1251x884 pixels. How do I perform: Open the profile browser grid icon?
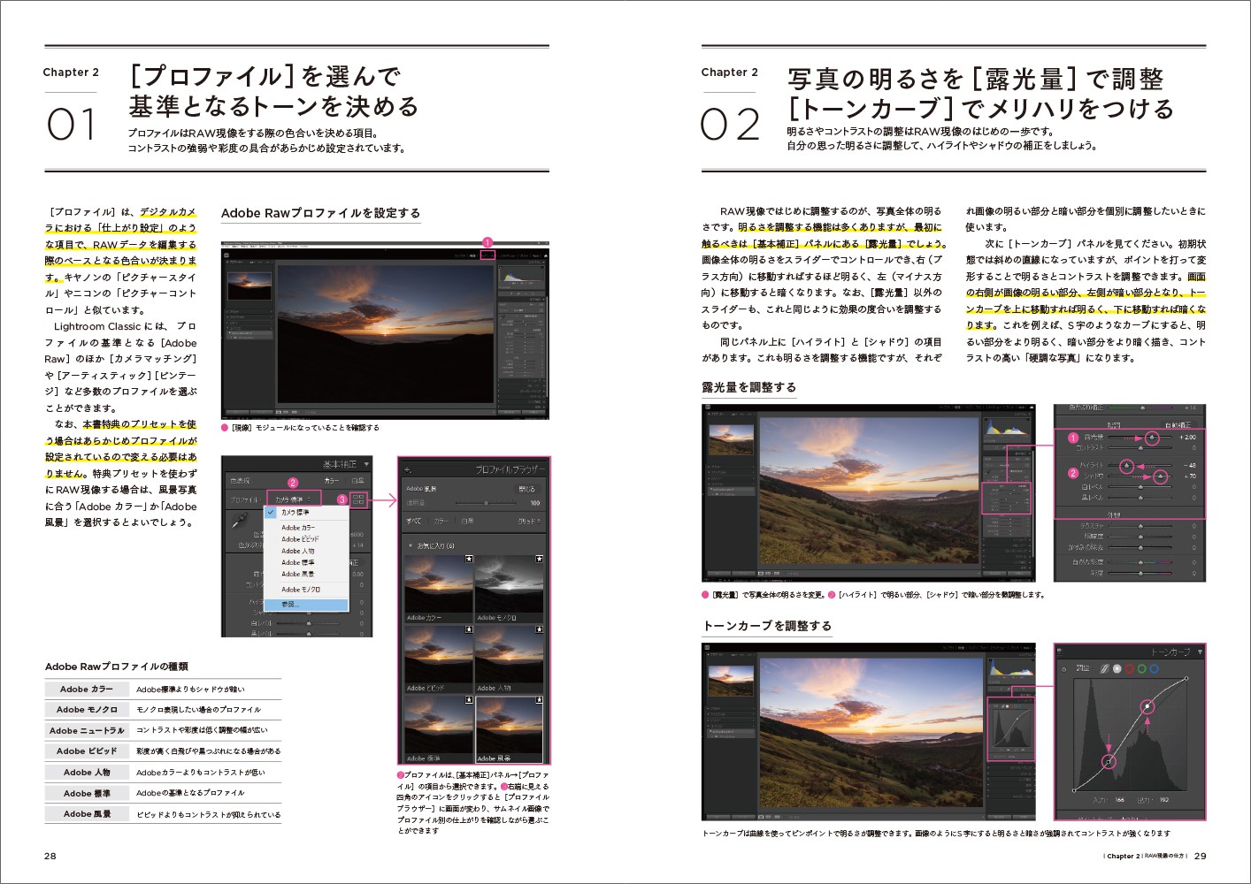point(358,500)
